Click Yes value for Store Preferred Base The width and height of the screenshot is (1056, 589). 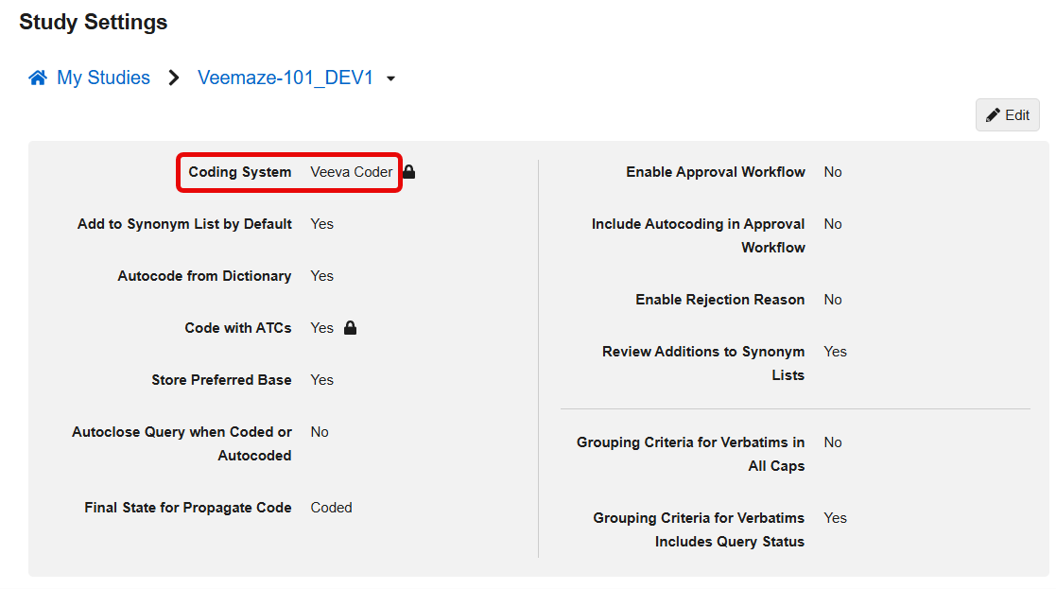[321, 380]
